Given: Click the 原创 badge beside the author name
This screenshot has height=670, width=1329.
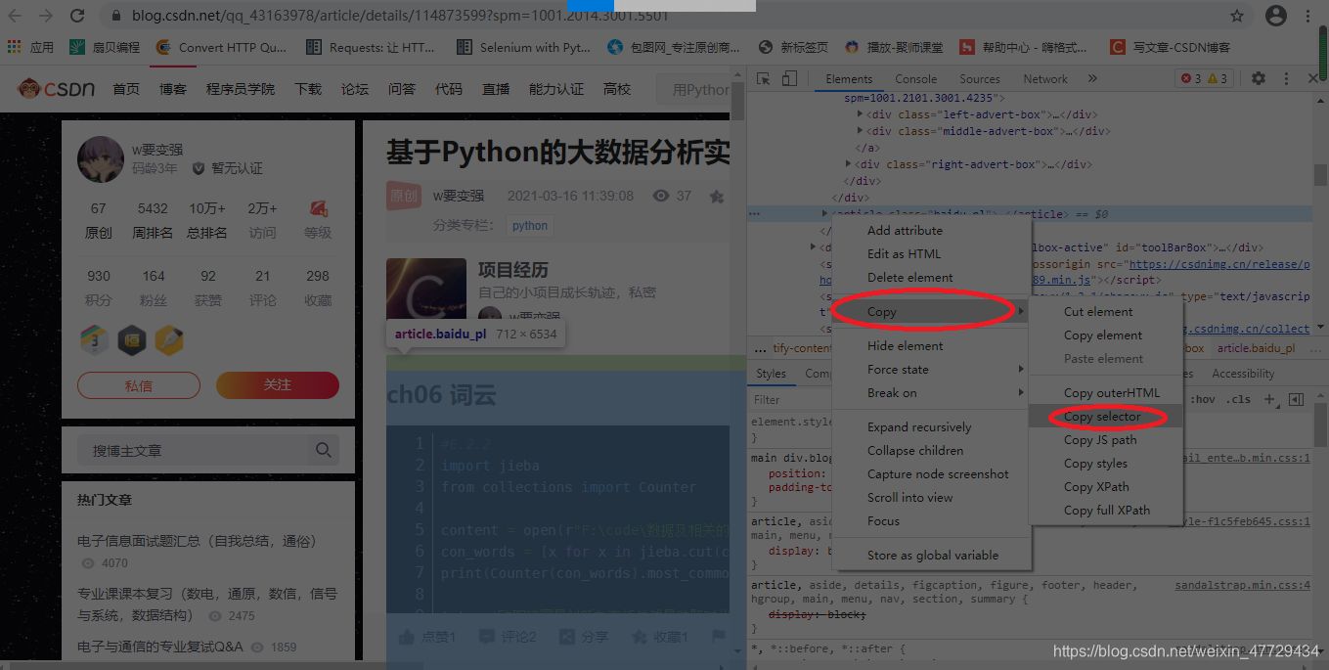Looking at the screenshot, I should coord(404,196).
